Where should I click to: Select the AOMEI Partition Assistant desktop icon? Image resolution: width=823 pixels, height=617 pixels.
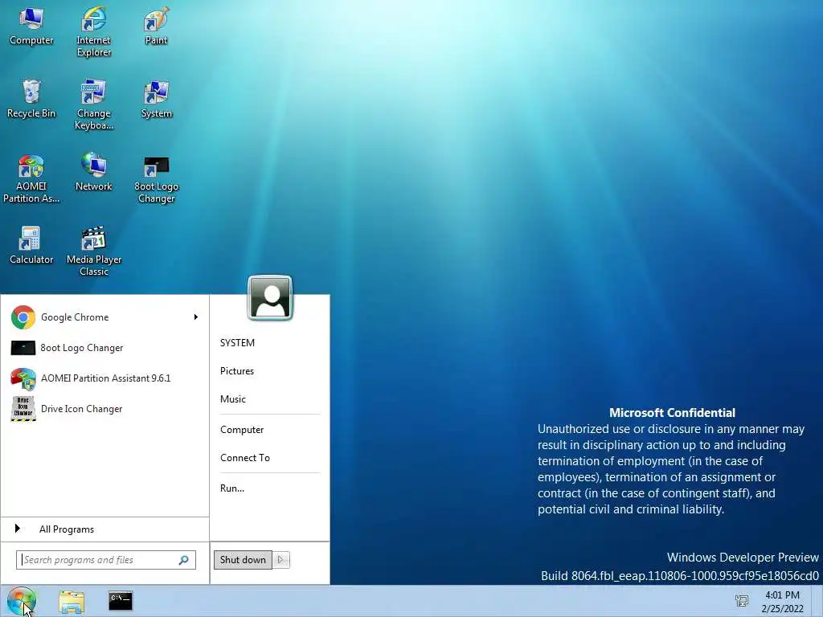[x=31, y=178]
